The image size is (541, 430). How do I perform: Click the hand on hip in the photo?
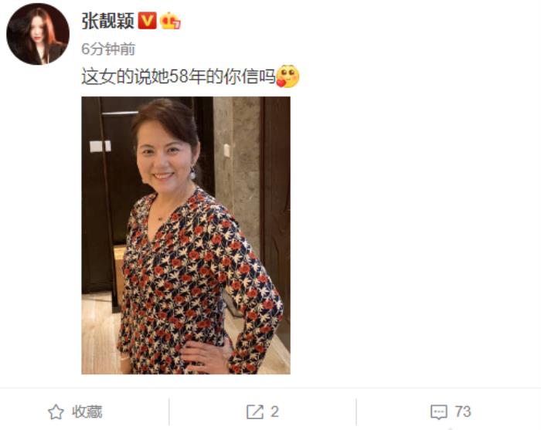coord(206,357)
